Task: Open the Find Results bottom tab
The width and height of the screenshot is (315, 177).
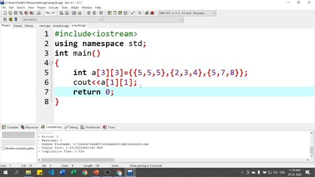Action: click(x=90, y=127)
